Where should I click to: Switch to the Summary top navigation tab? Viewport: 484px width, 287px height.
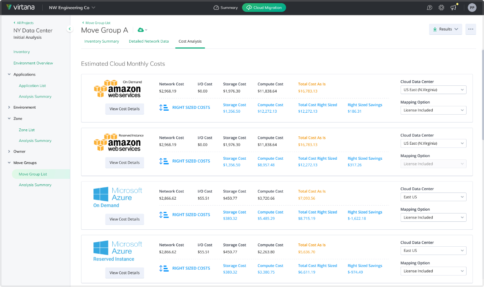point(225,8)
